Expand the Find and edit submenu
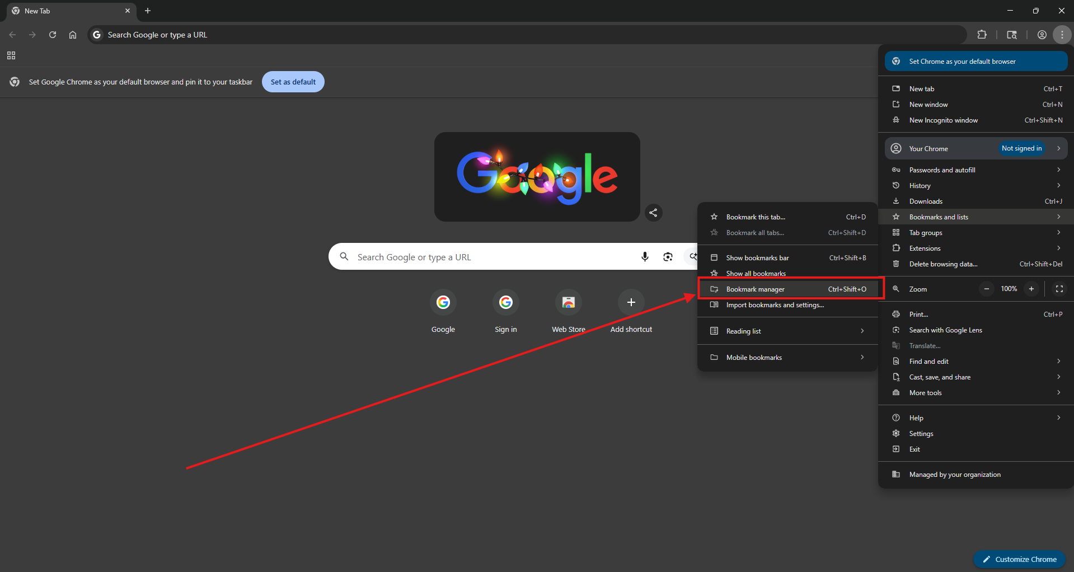The width and height of the screenshot is (1074, 572). [976, 361]
